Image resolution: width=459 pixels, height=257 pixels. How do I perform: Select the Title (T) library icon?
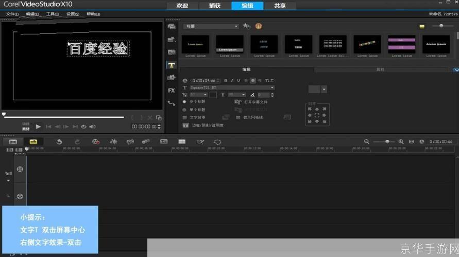coord(172,65)
